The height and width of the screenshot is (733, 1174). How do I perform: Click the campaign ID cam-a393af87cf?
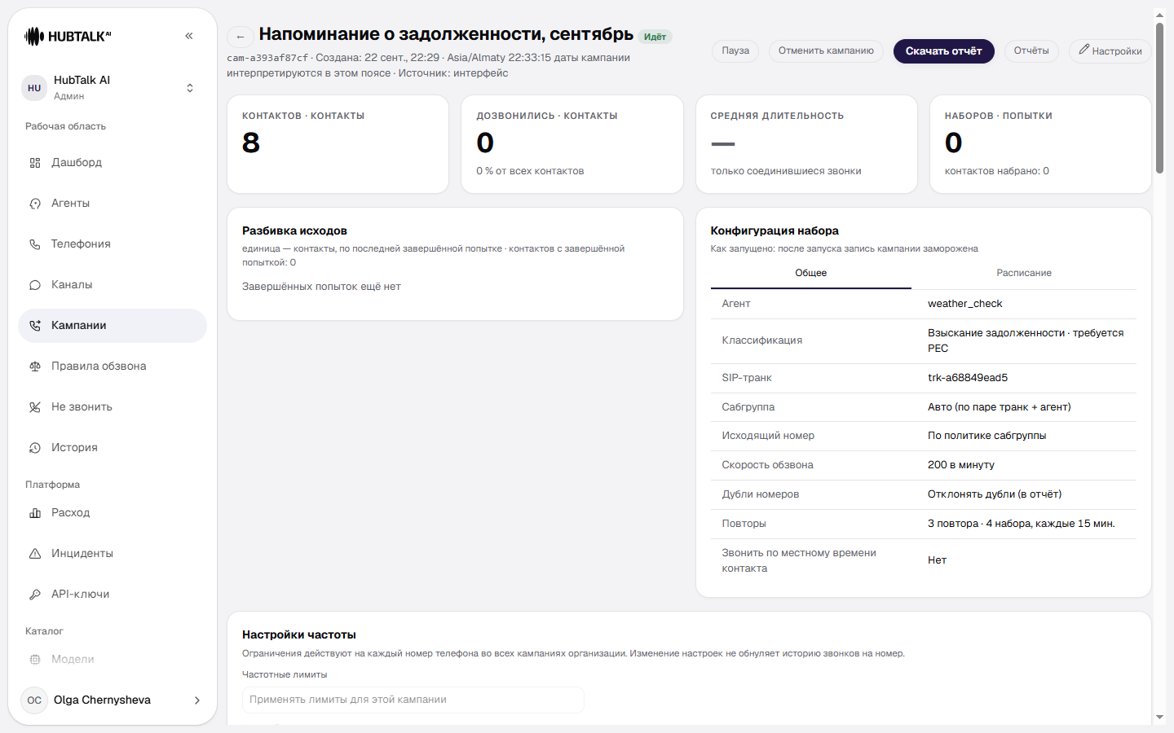(267, 58)
